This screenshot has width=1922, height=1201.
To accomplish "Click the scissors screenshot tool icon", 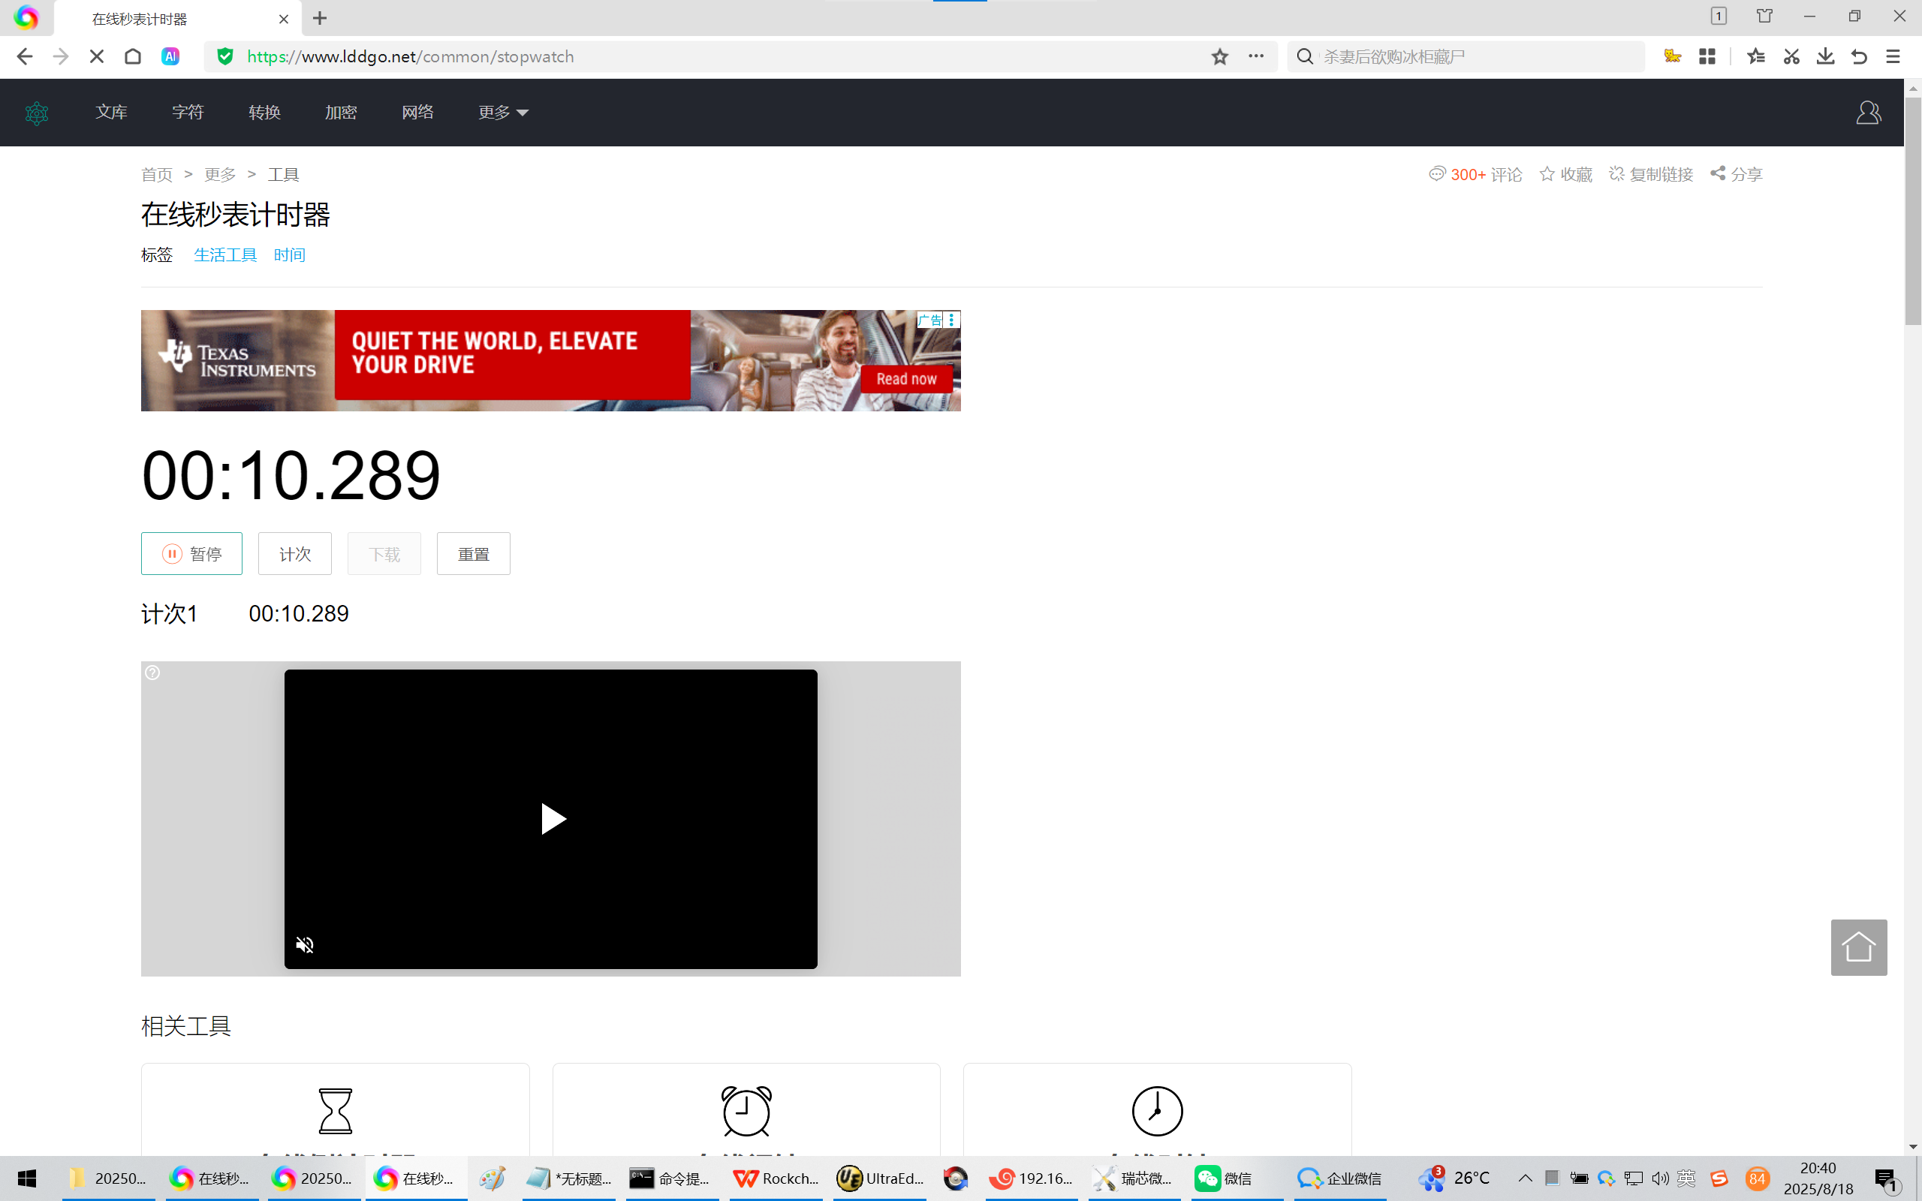I will click(1791, 56).
